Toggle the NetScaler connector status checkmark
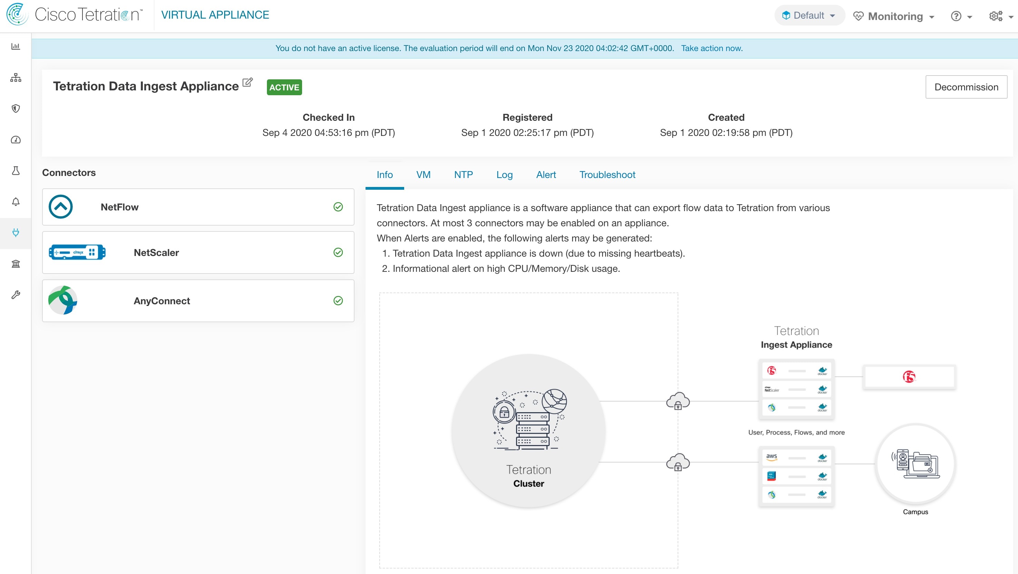Screen dimensions: 1018x574 338,253
